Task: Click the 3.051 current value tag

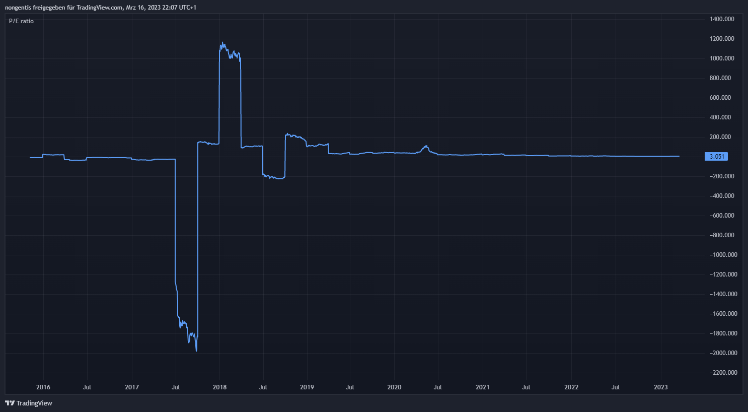Action: pos(716,157)
